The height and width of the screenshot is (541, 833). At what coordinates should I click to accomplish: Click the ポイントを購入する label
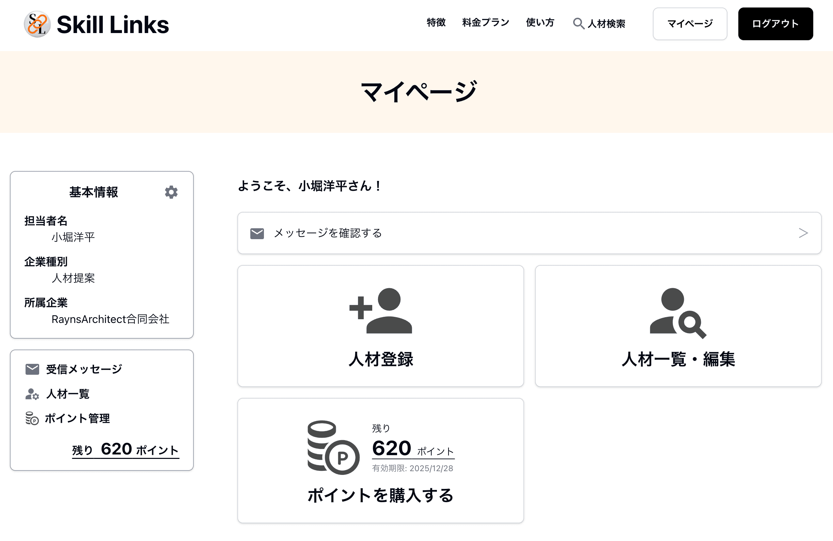(380, 495)
